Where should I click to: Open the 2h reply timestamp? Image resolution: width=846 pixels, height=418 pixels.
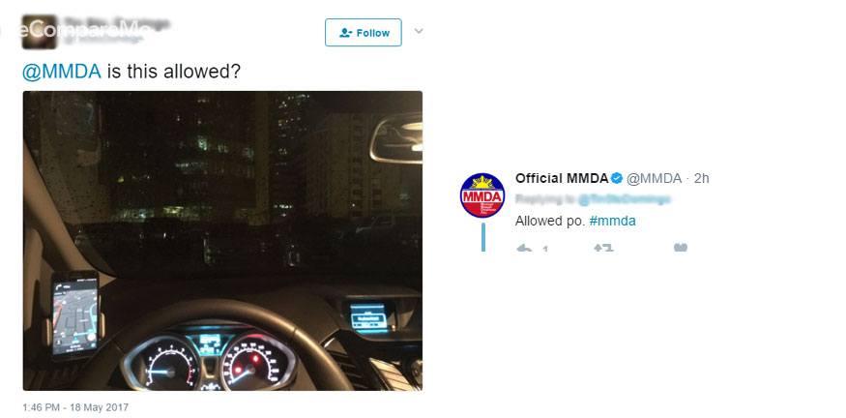click(x=701, y=178)
